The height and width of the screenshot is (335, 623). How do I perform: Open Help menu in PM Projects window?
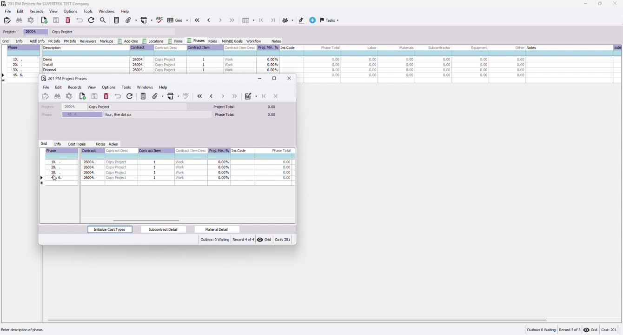coord(125,12)
